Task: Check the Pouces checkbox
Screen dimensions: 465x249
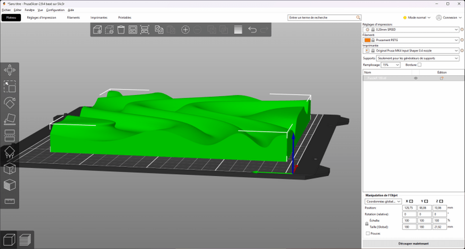Action: point(368,234)
